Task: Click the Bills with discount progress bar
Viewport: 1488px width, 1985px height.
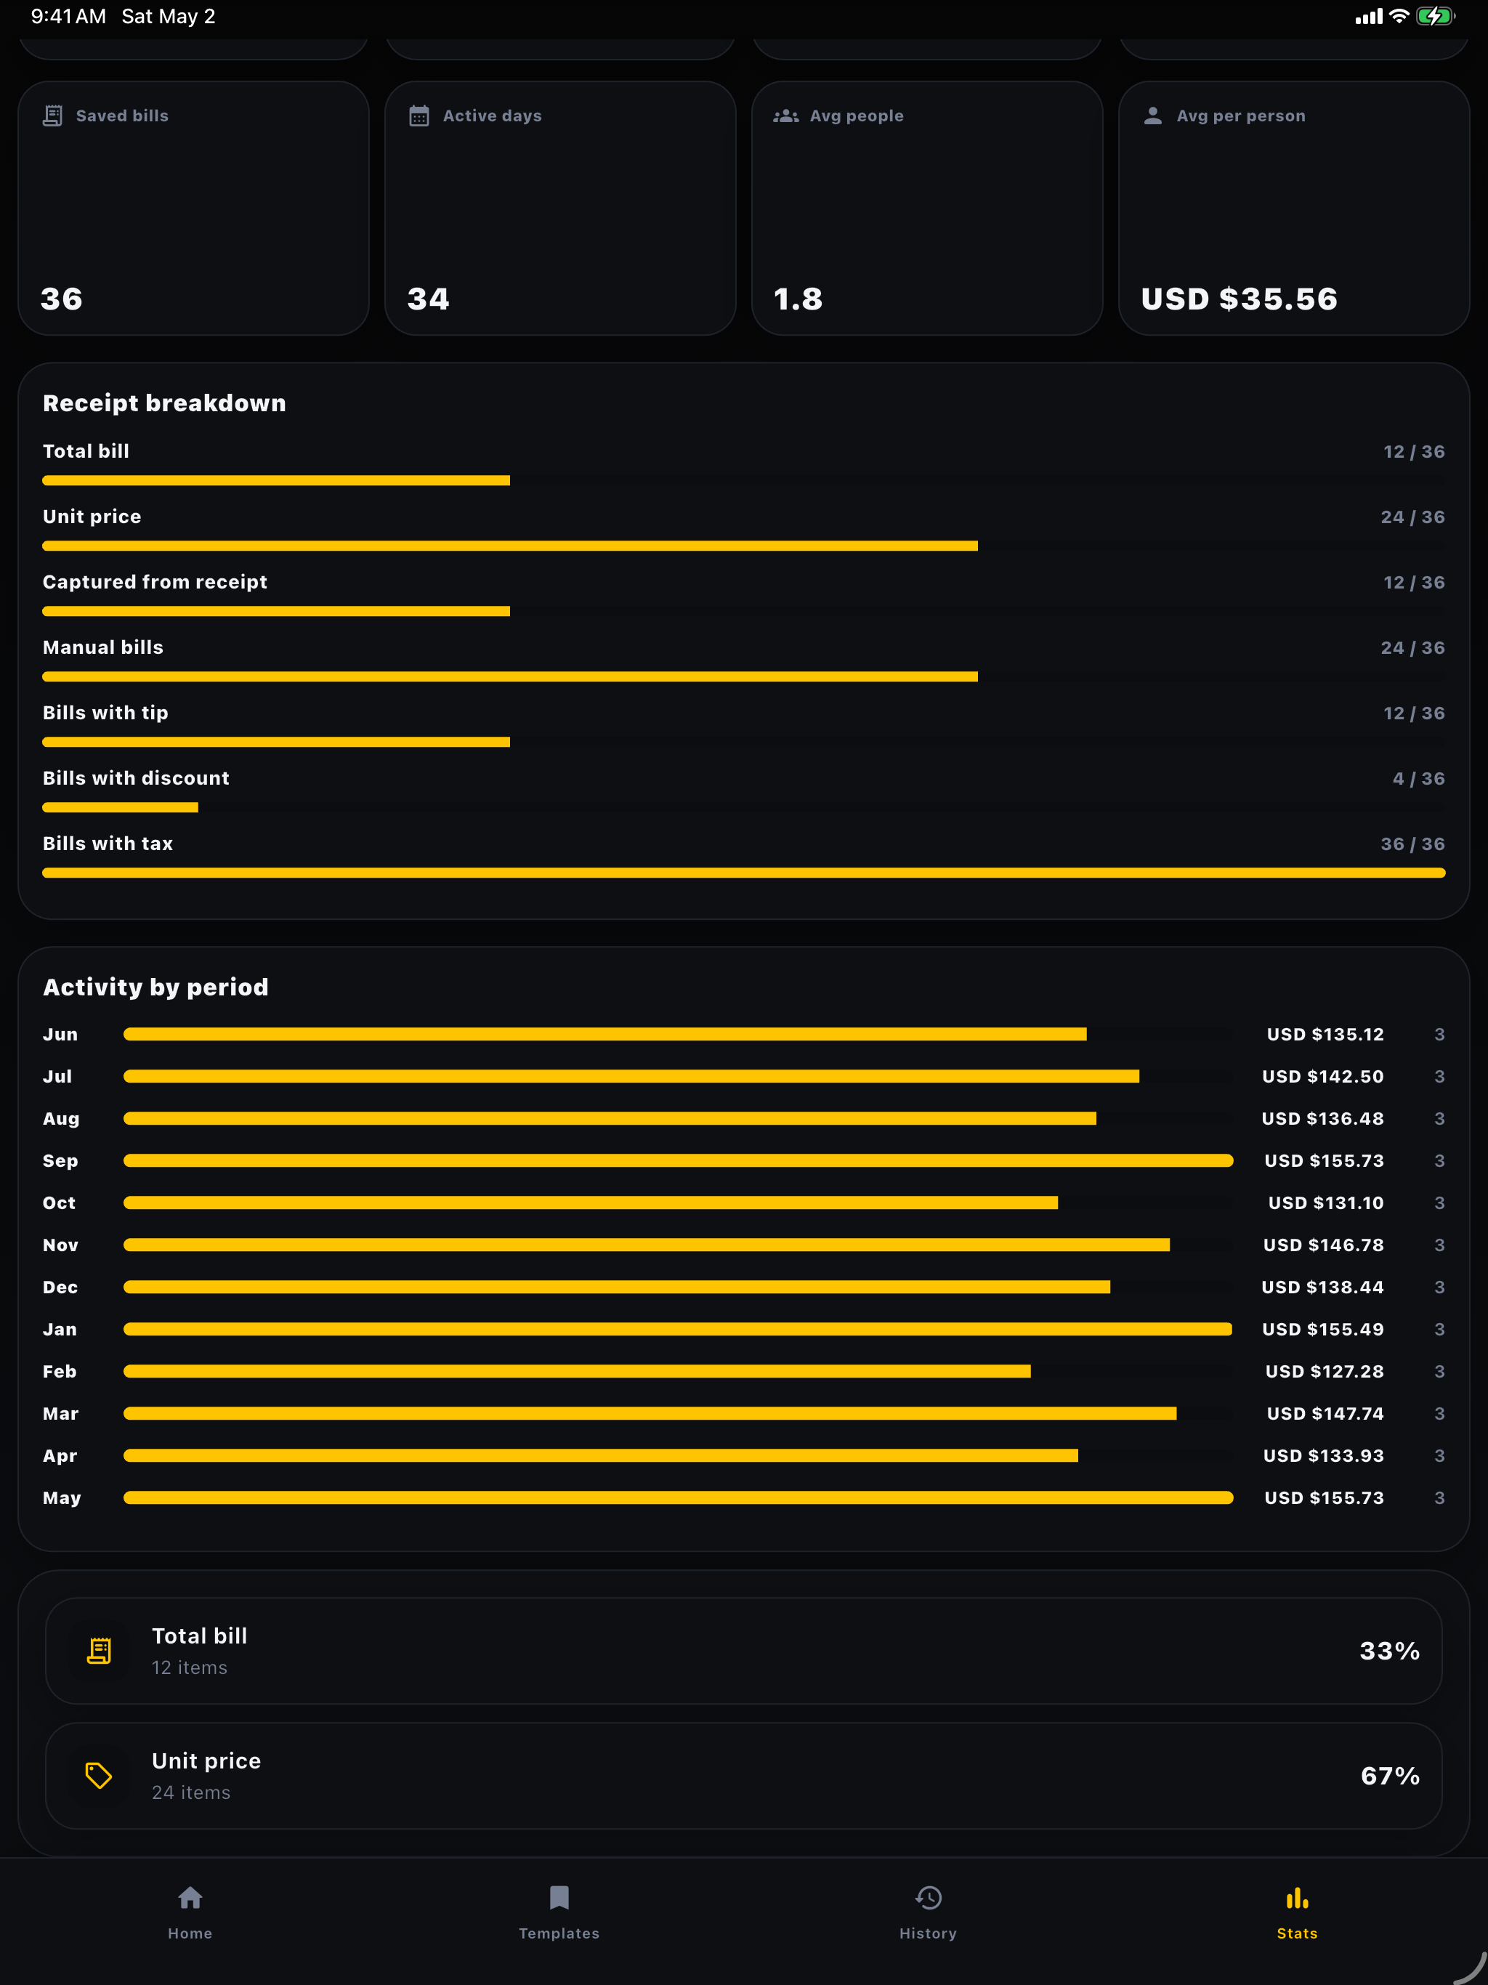Action: pyautogui.click(x=744, y=808)
